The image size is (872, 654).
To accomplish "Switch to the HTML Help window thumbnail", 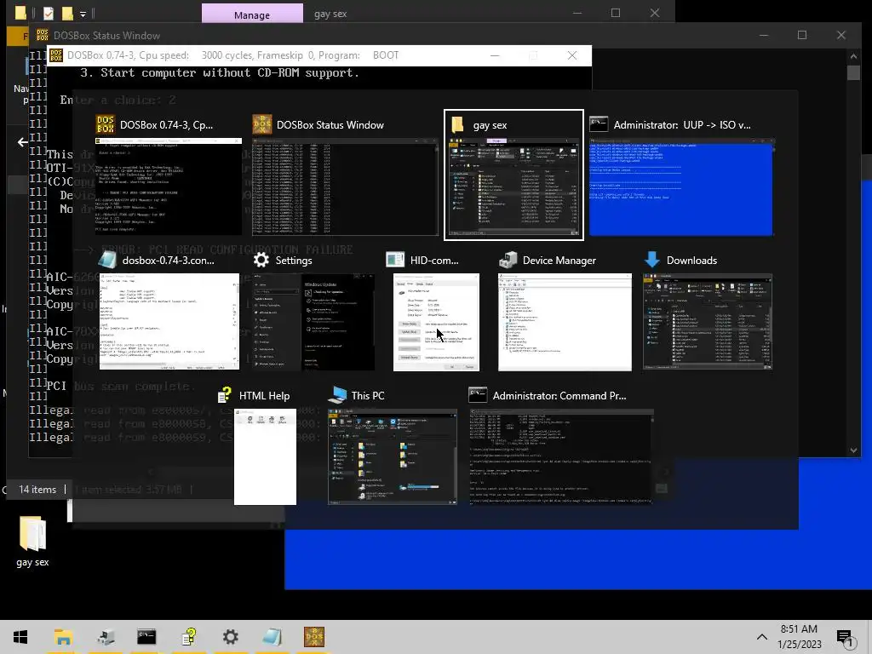I will coord(265,456).
